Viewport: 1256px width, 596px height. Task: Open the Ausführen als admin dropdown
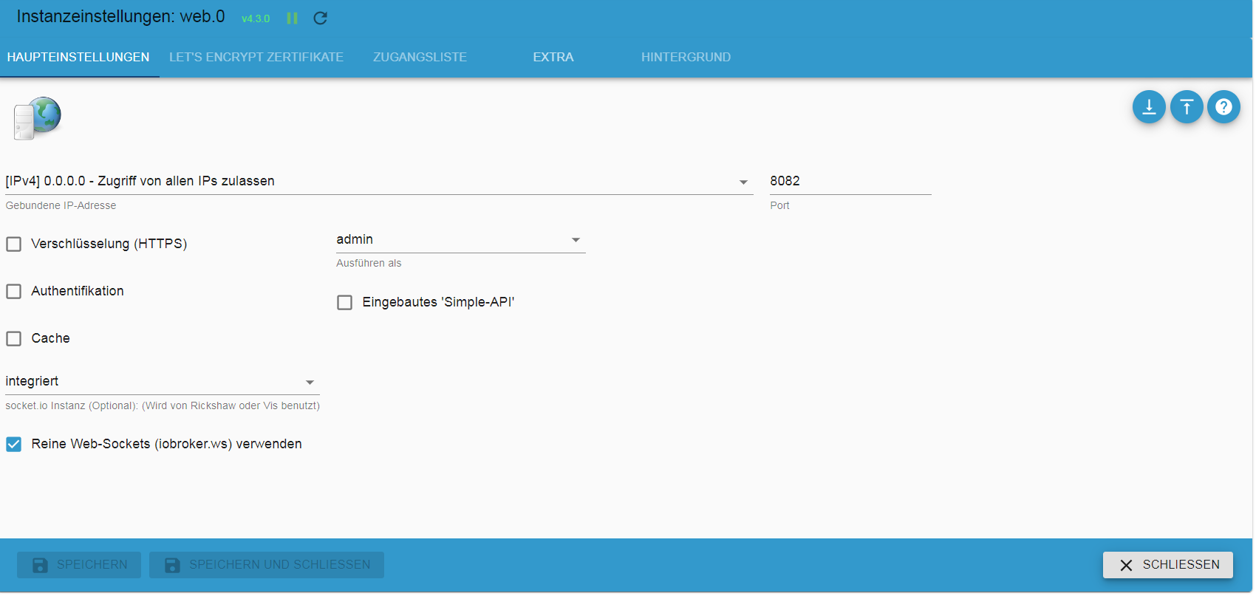(x=460, y=240)
